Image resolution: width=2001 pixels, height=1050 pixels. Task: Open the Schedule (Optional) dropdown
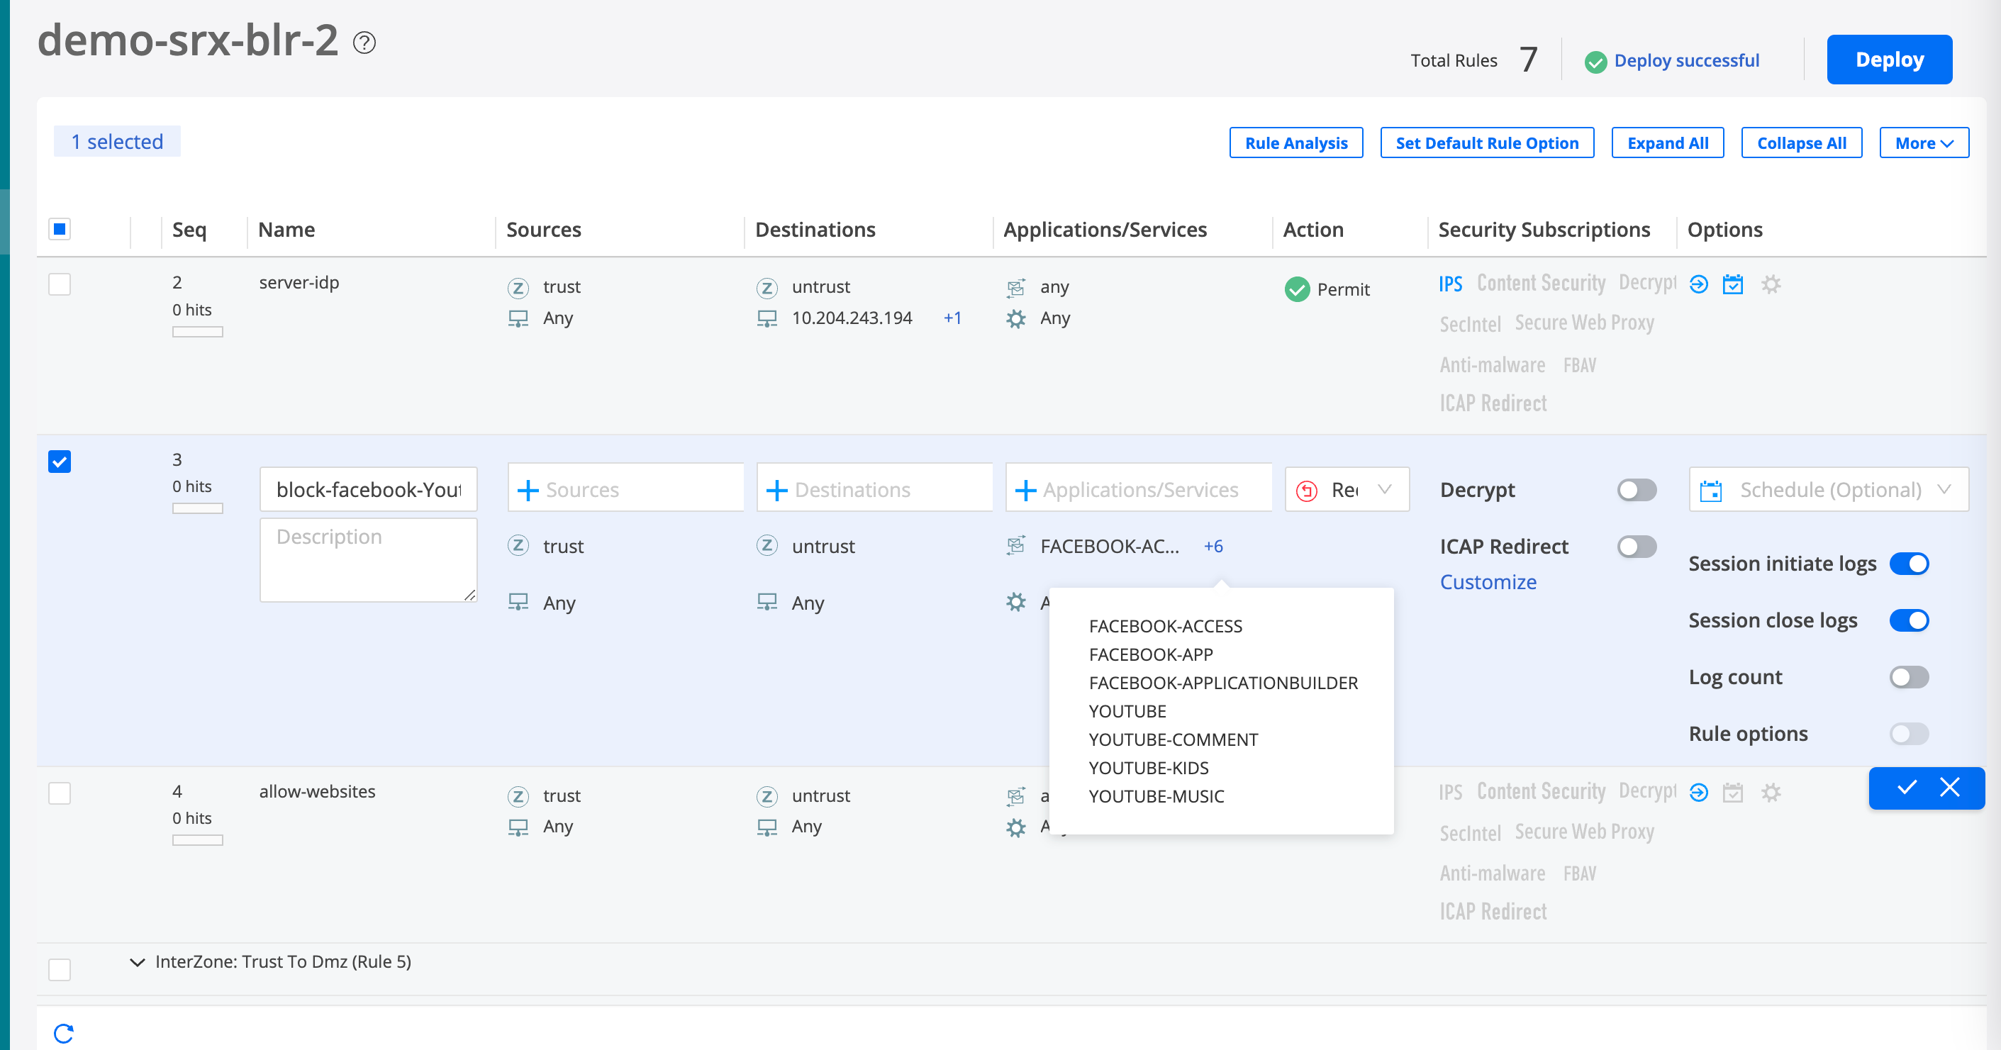1829,490
